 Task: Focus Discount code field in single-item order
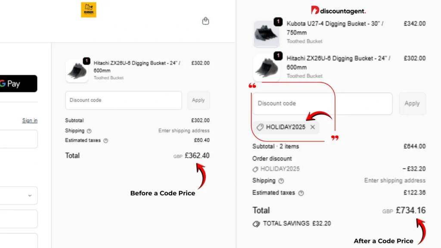(x=124, y=100)
